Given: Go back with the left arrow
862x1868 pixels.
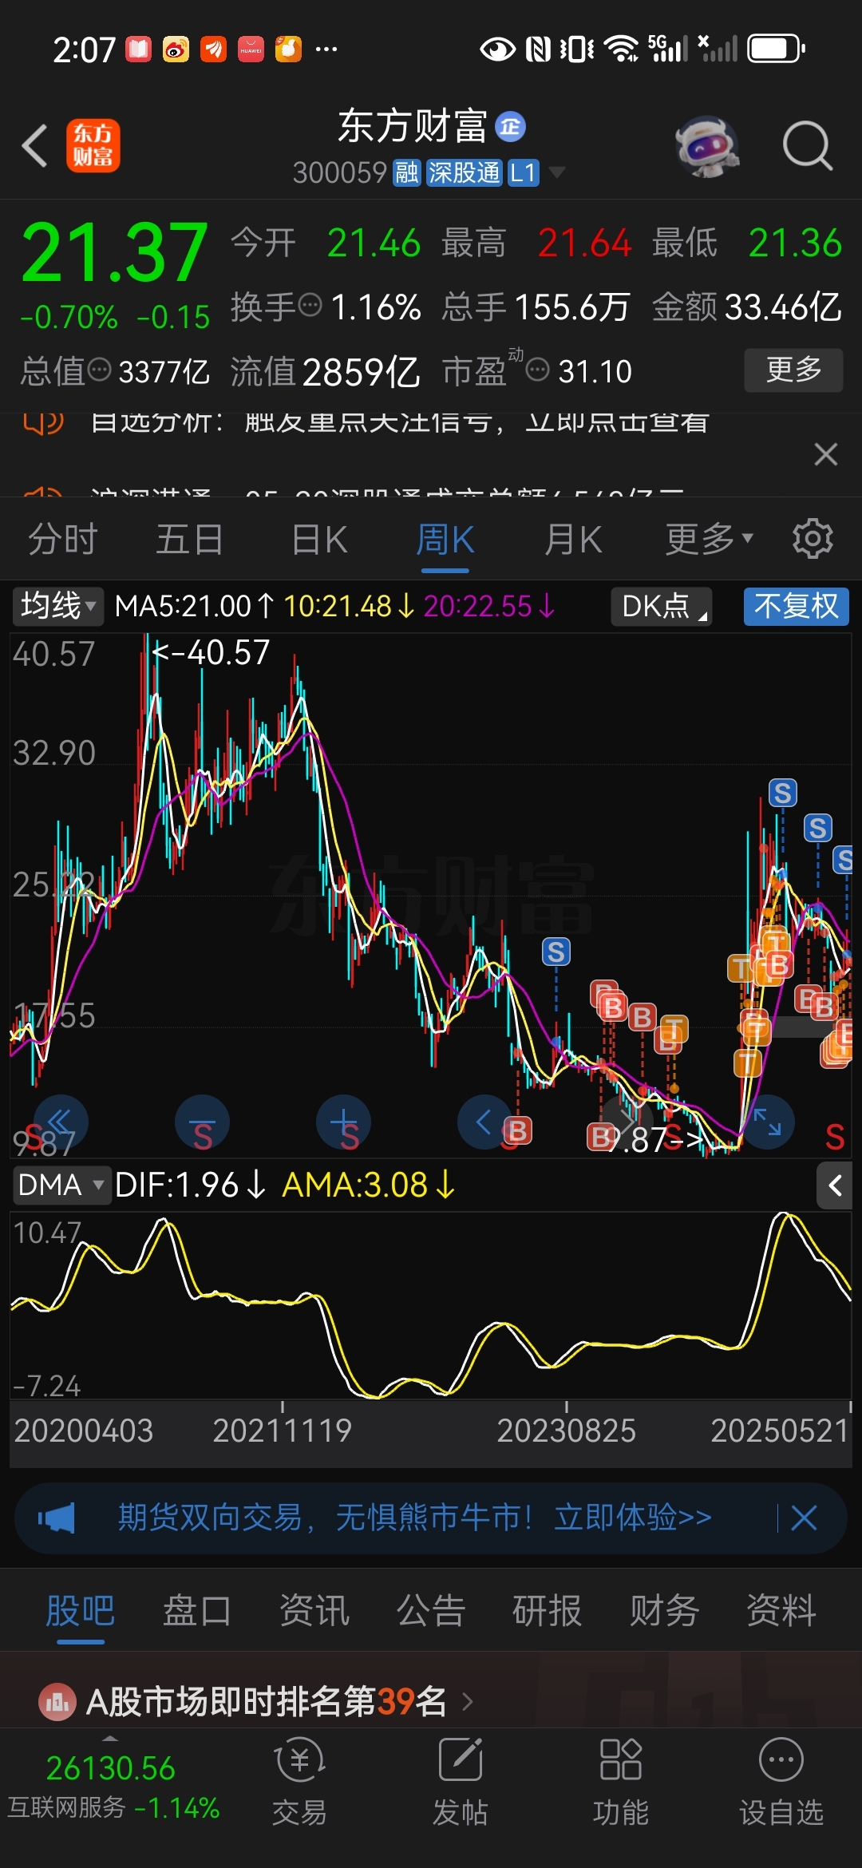Looking at the screenshot, I should pos(35,146).
